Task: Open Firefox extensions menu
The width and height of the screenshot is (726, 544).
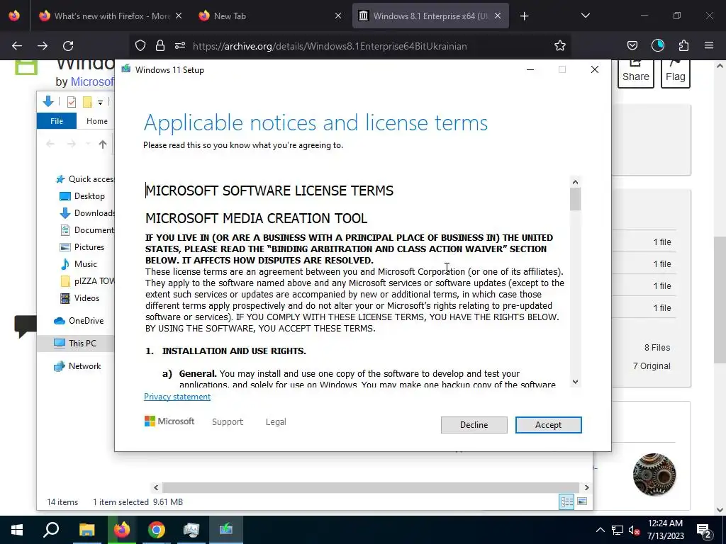Action: coord(683,46)
